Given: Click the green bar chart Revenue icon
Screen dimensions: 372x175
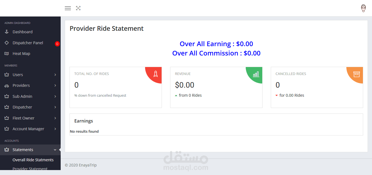Looking at the screenshot, I should tap(256, 74).
